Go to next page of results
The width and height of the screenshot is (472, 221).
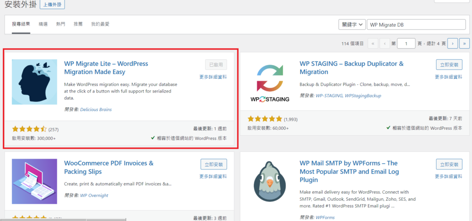pos(453,43)
